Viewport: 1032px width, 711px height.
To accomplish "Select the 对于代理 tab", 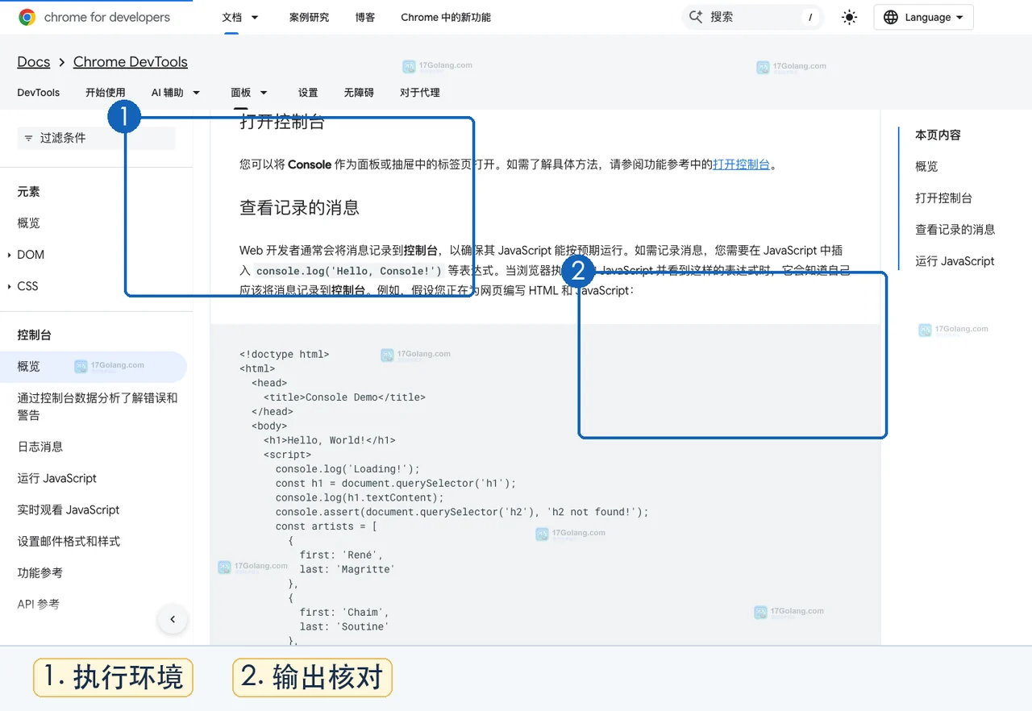I will (420, 93).
